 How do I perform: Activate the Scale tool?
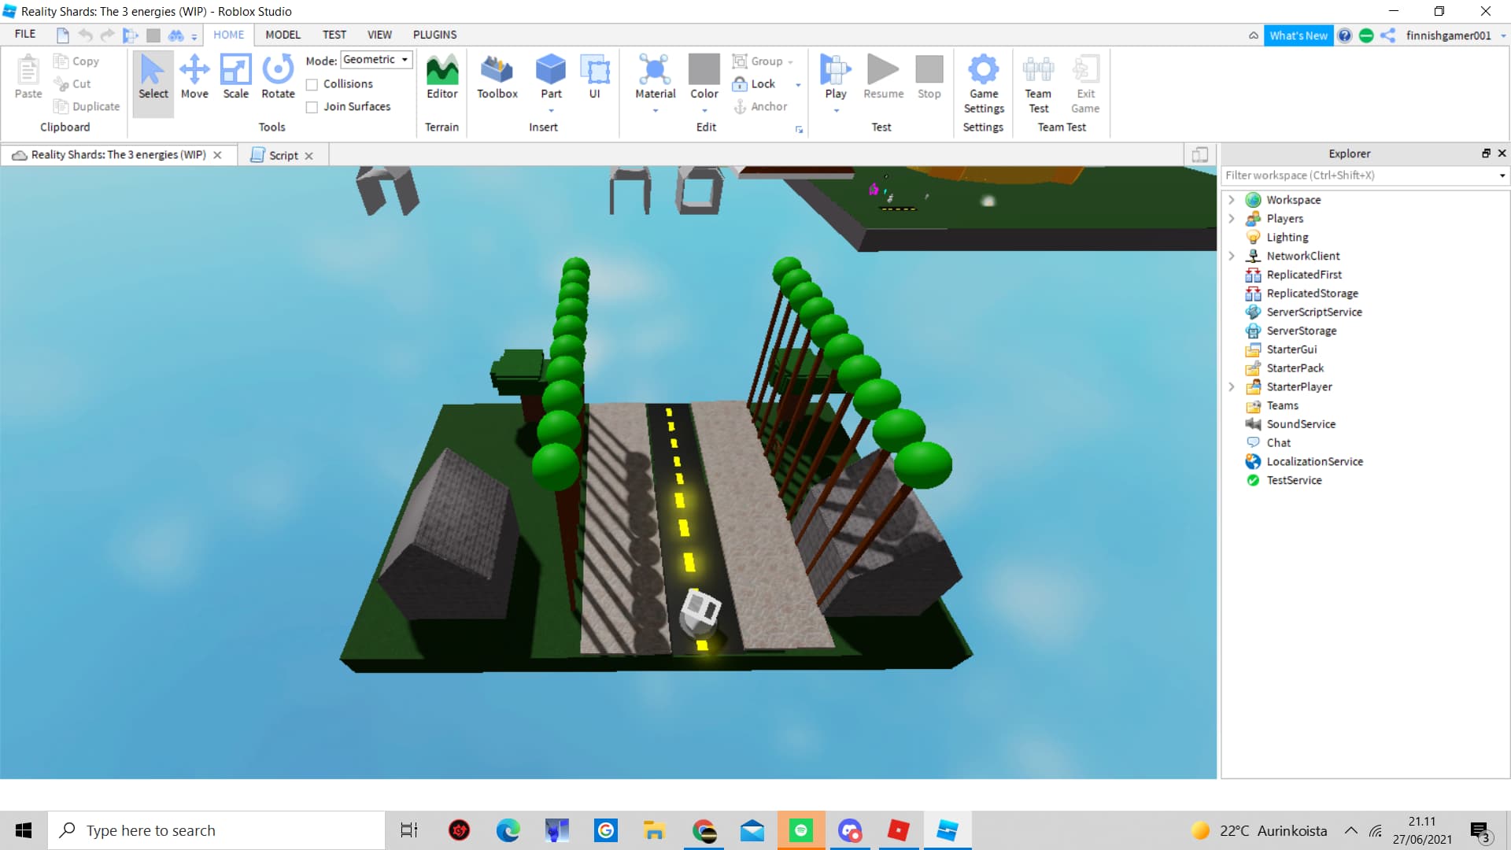tap(235, 77)
